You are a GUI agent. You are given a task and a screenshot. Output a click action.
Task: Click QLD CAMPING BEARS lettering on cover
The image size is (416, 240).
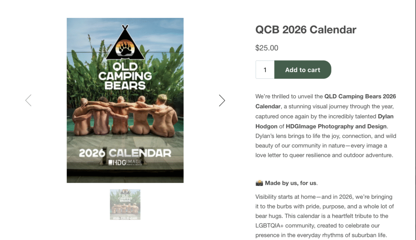coord(125,76)
